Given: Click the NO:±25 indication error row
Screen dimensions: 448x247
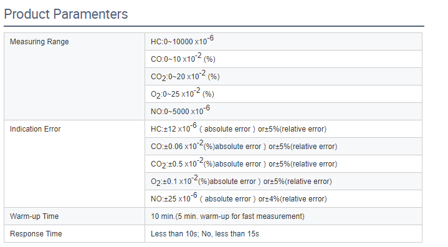Looking at the screenshot, I should tap(284, 199).
